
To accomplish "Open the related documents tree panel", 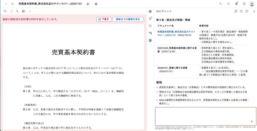I will pyautogui.click(x=150, y=33).
